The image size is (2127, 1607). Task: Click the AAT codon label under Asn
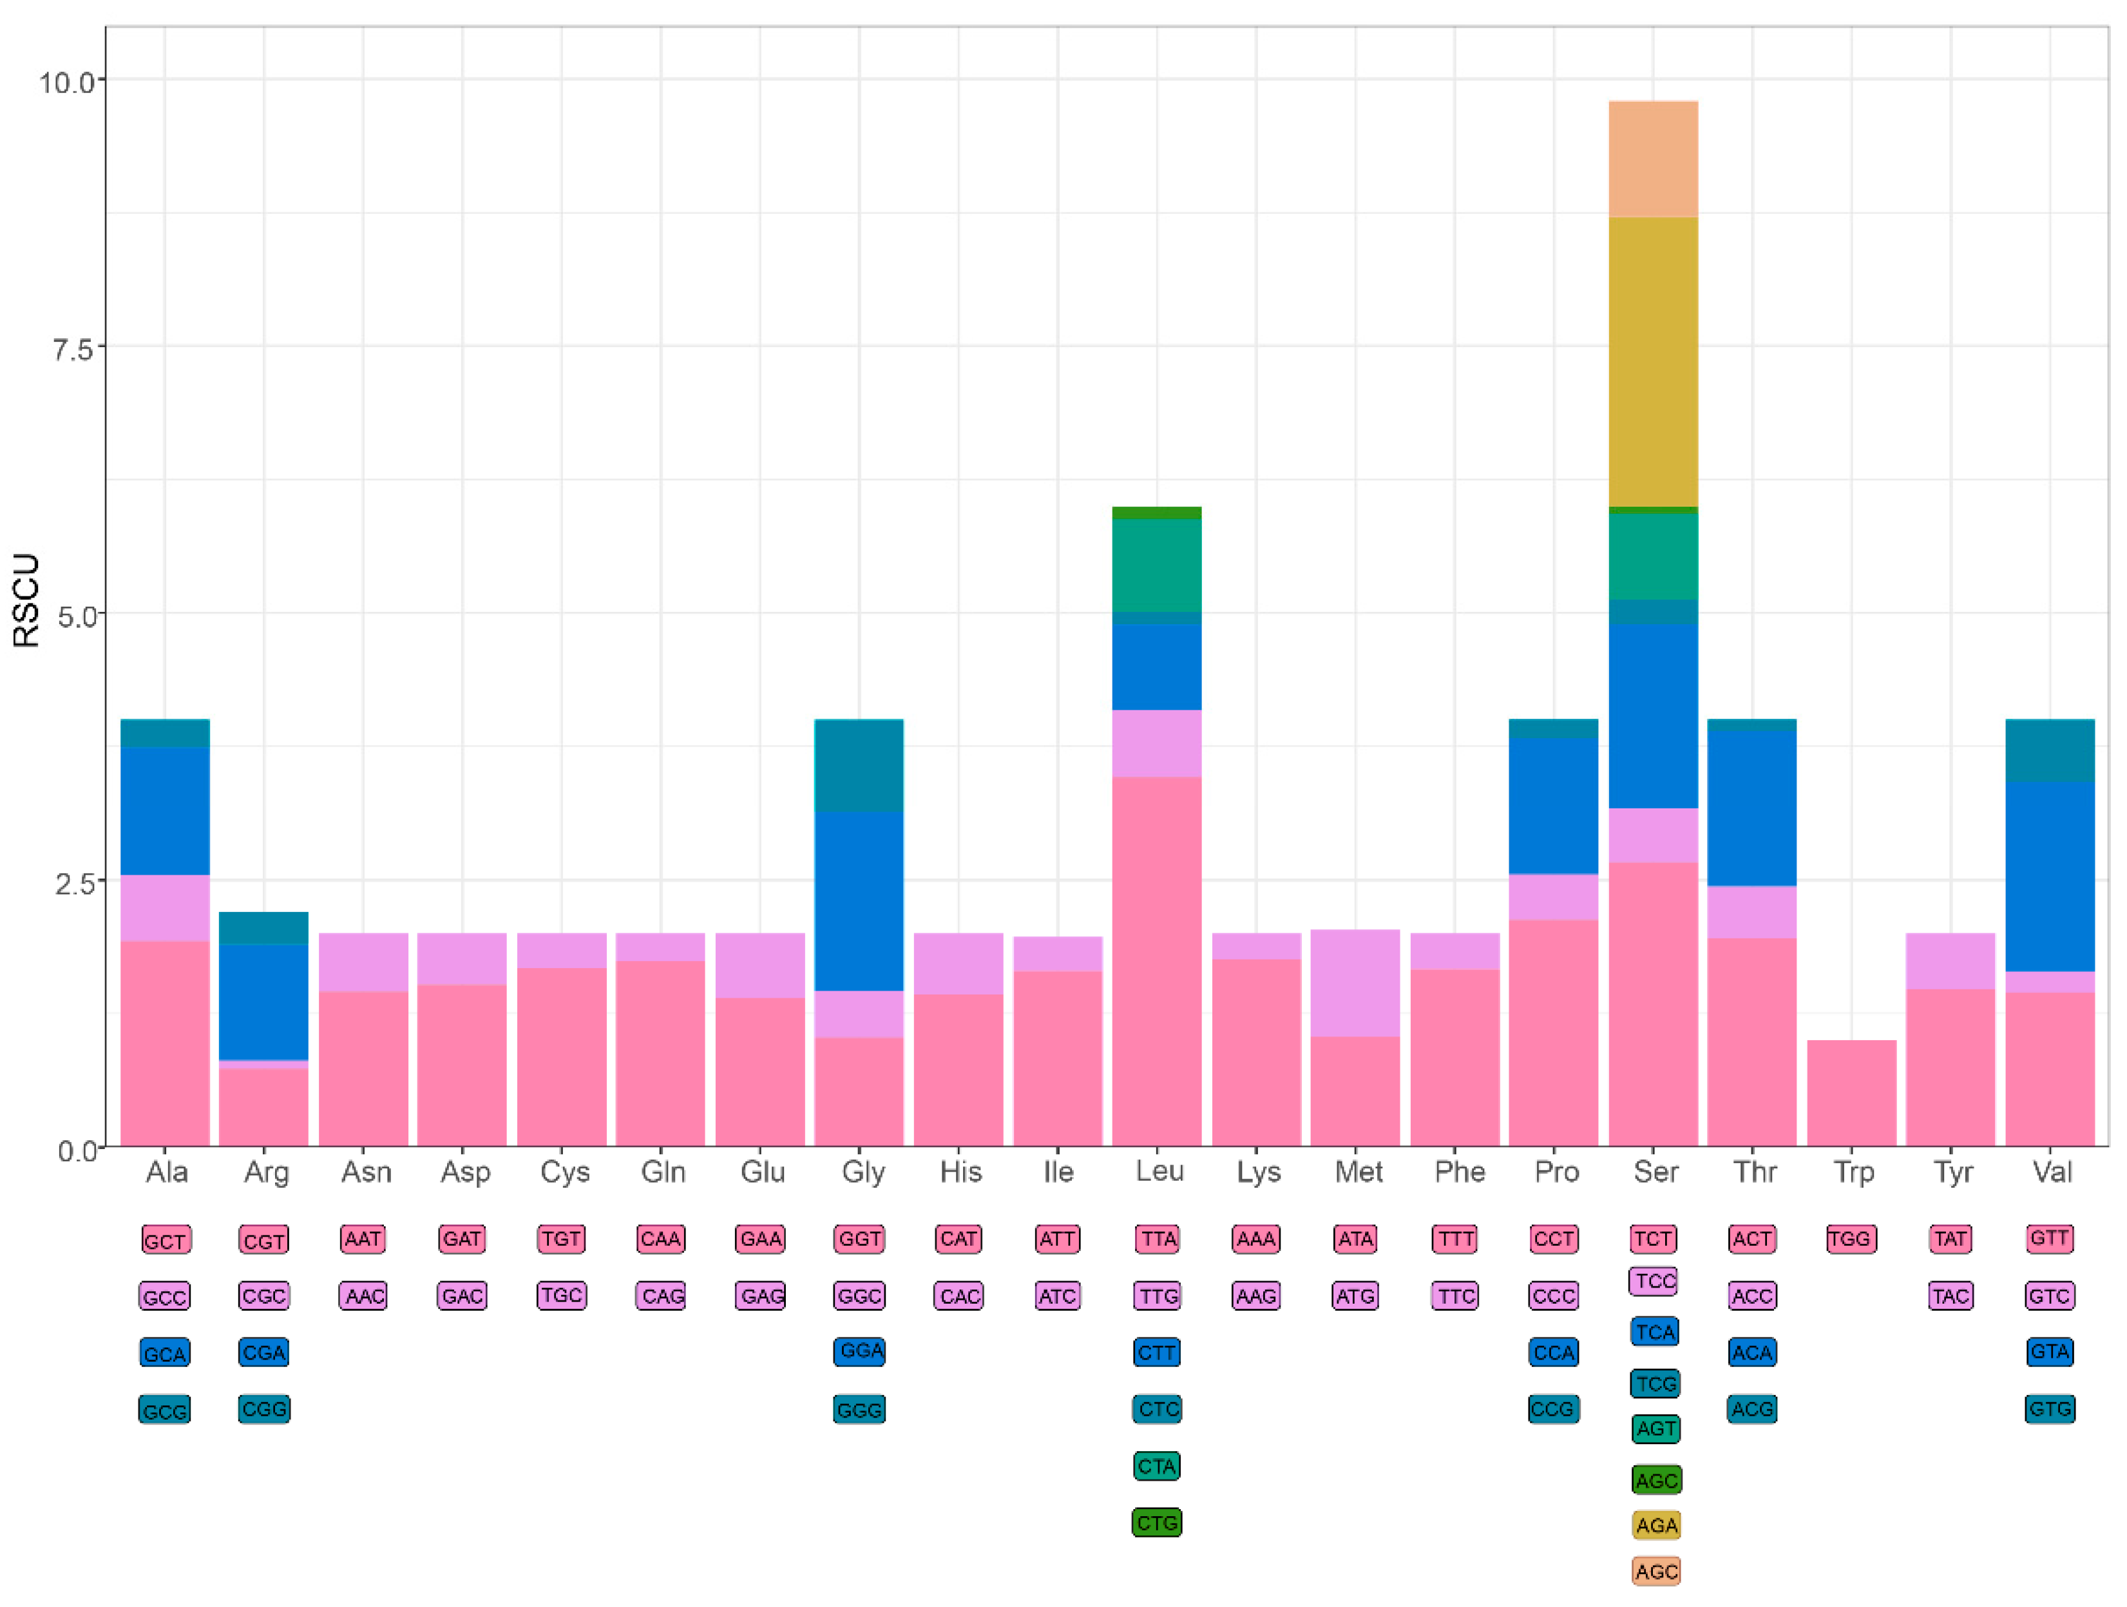363,1239
